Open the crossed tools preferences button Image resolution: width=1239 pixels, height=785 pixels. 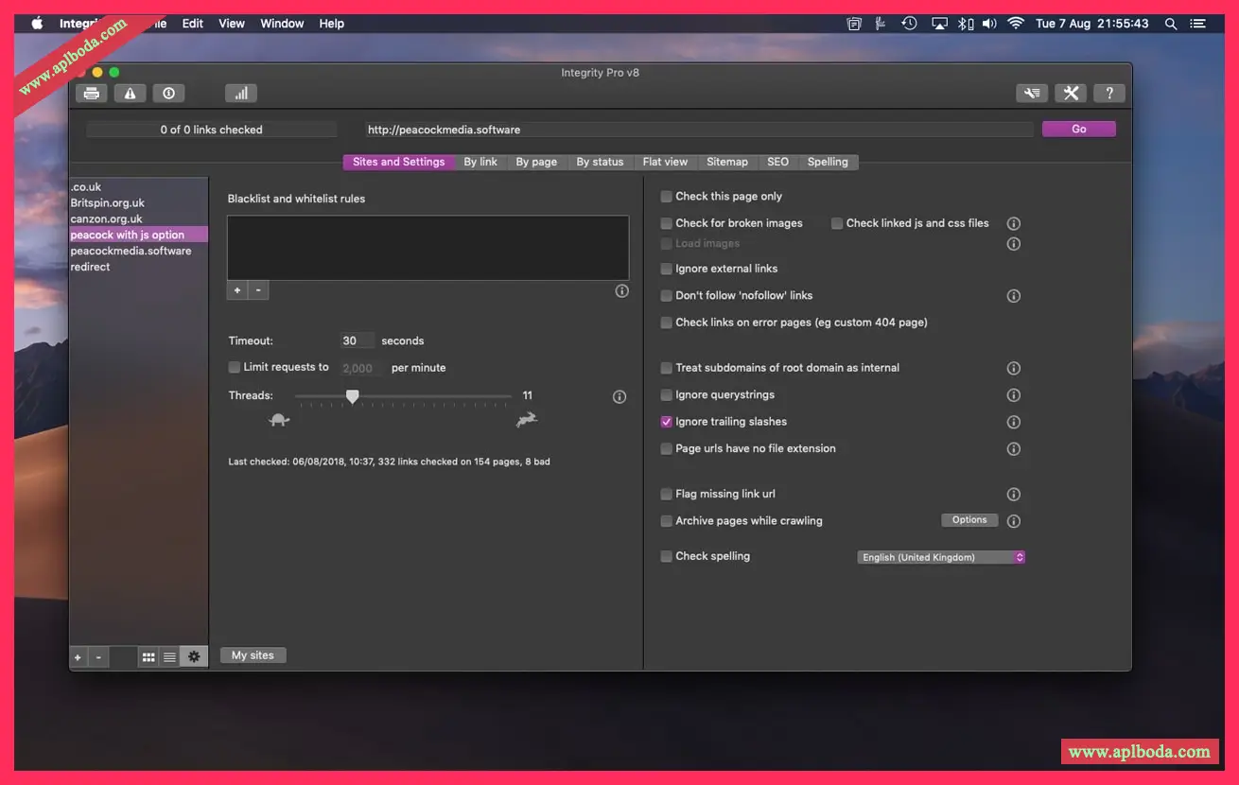(x=1071, y=93)
